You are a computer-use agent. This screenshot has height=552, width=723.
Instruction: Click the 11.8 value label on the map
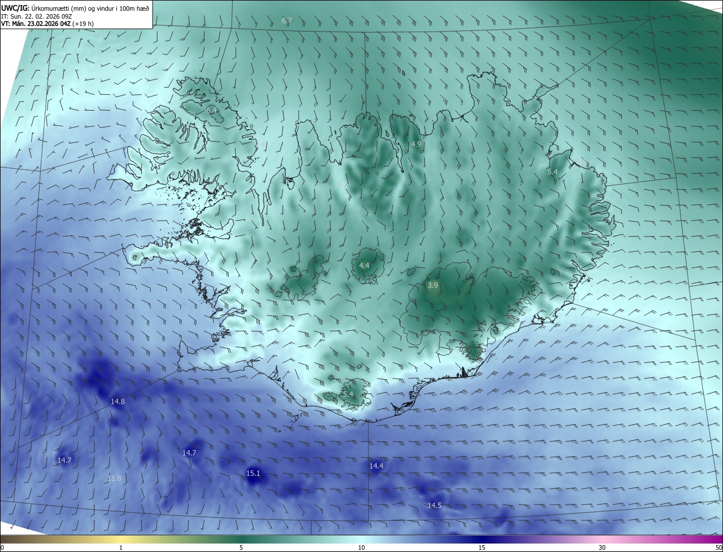114,478
